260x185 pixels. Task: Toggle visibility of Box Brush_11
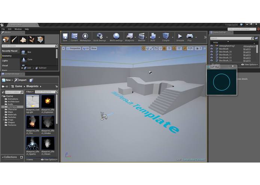tap(212, 55)
